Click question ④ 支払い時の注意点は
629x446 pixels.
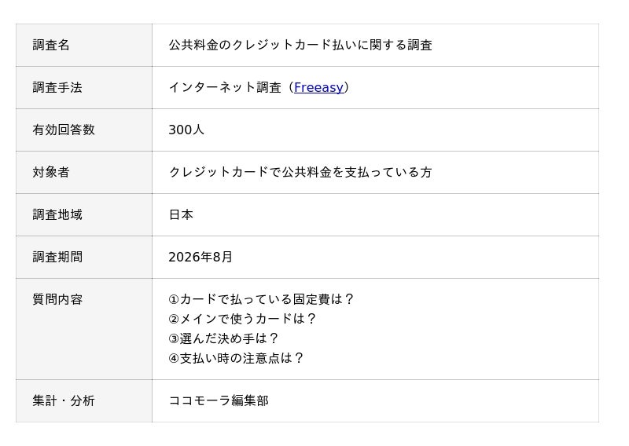236,358
